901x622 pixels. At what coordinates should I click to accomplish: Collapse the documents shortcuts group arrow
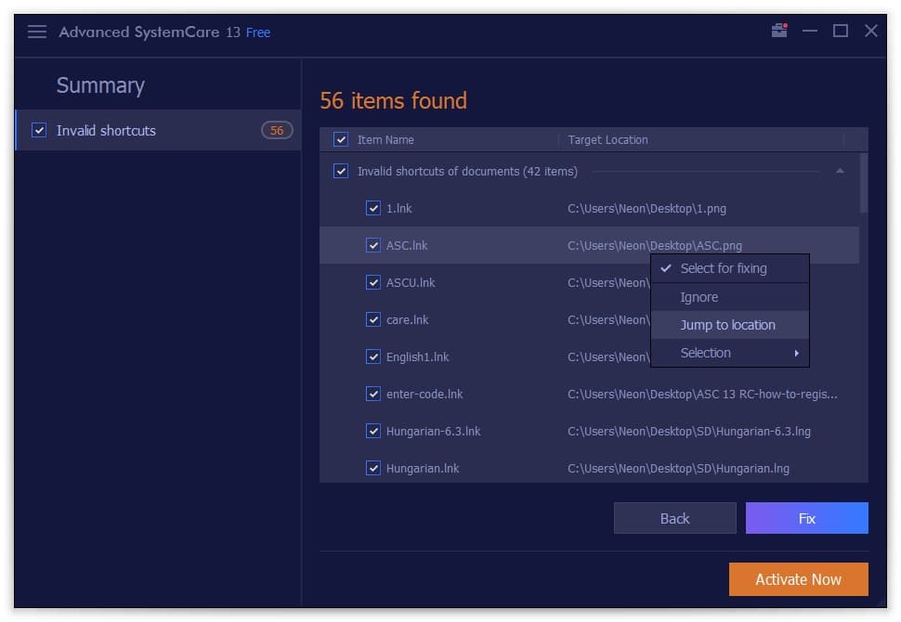[840, 171]
